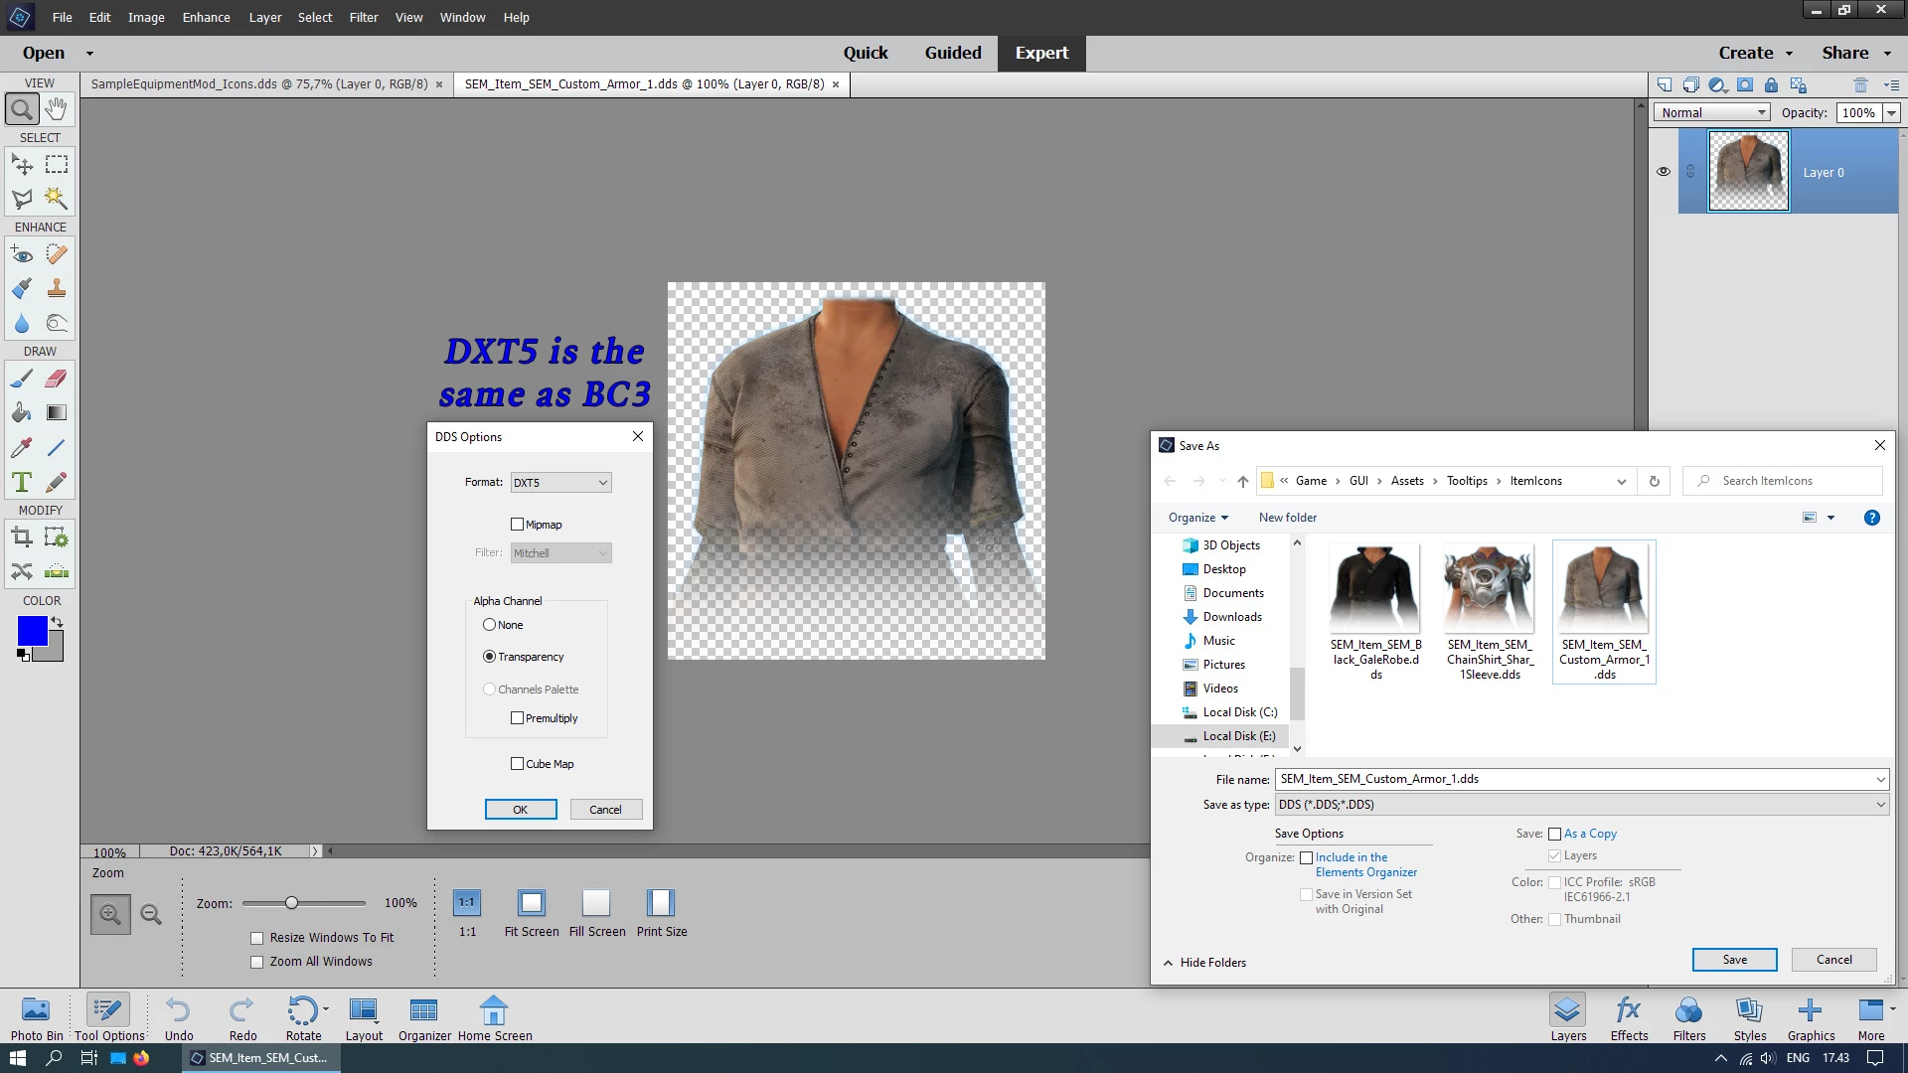Viewport: 1908px width, 1073px height.
Task: Select the Horizontal Type tool
Action: coord(22,482)
